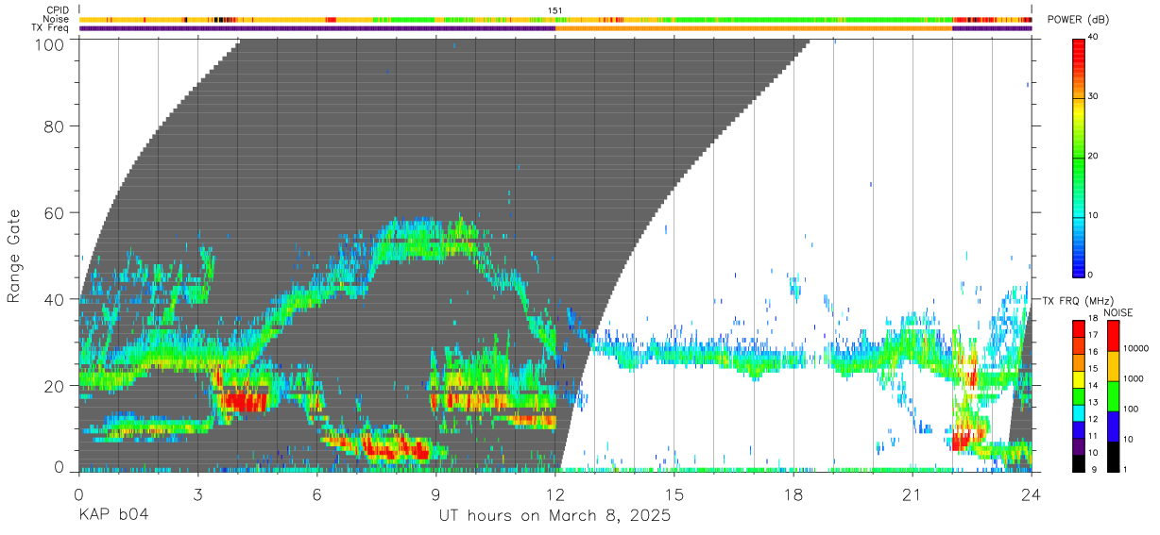Viewport: 1160px width, 535px height.
Task: Click the x-axis tick label '15'
Action: 674,494
